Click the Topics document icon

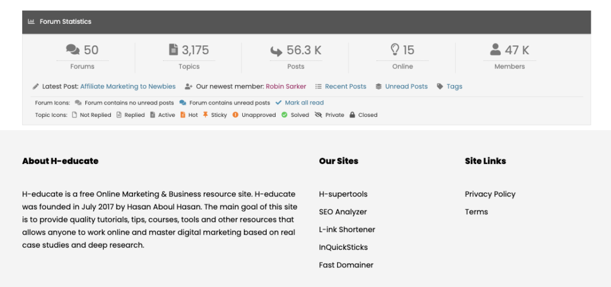click(174, 50)
